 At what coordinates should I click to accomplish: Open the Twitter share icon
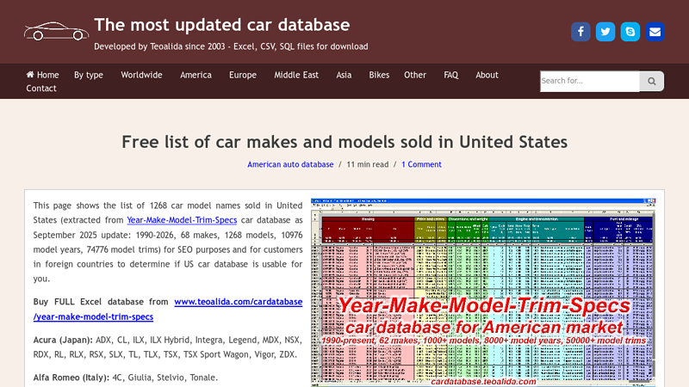(605, 32)
